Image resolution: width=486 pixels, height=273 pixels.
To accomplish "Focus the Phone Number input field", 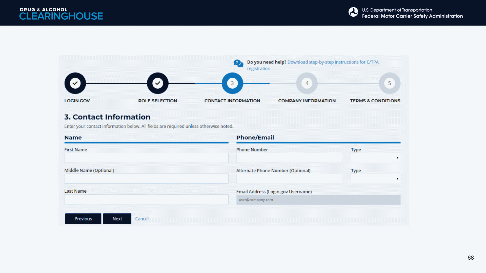I will pos(289,158).
